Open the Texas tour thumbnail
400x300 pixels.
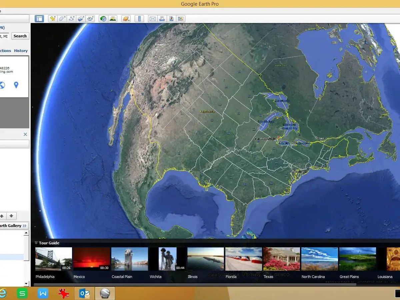(282, 259)
